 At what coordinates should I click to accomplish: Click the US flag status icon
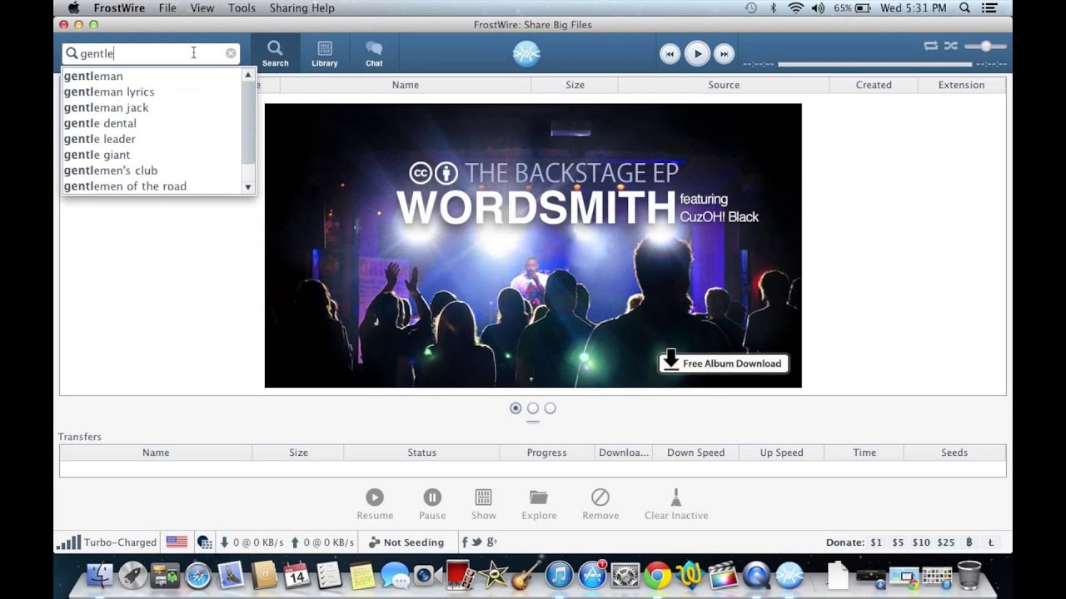(x=177, y=542)
